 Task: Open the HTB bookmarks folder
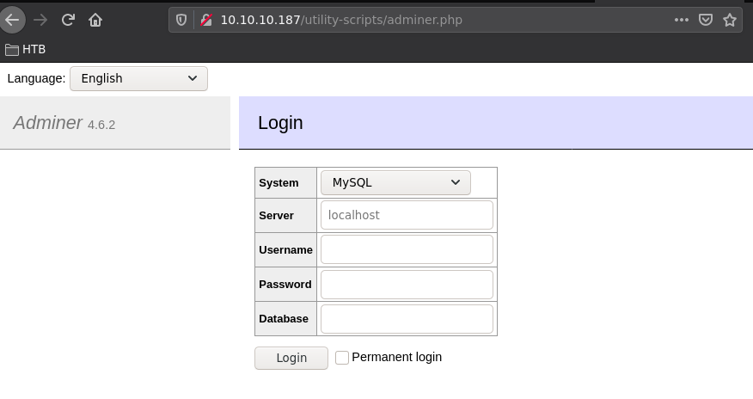click(26, 49)
